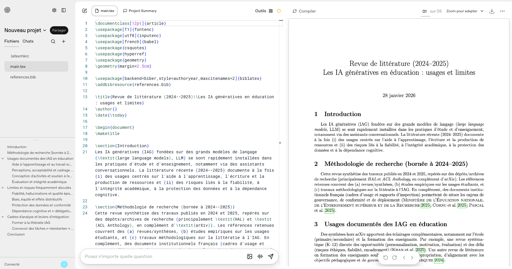Attach an image to the prompt
This screenshot has height=269, width=512.
pos(249,256)
